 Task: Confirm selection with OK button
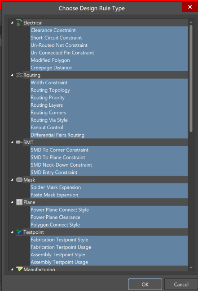[x=145, y=284]
